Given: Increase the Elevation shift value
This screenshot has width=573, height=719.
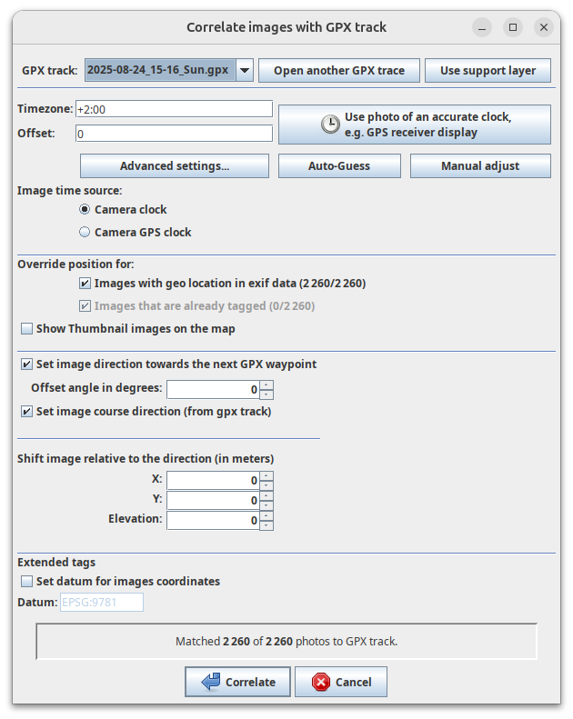Looking at the screenshot, I should pos(266,515).
